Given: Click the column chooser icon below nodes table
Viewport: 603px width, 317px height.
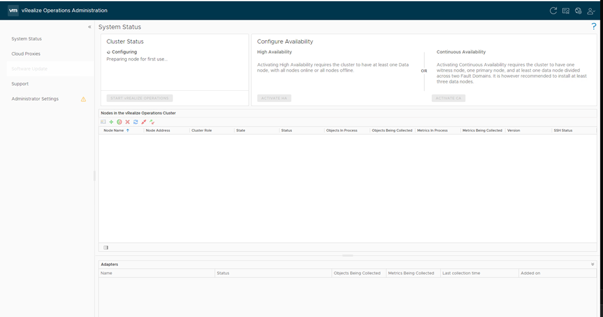Looking at the screenshot, I should 106,247.
